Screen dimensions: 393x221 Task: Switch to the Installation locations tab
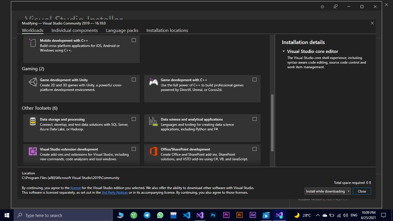point(167,31)
